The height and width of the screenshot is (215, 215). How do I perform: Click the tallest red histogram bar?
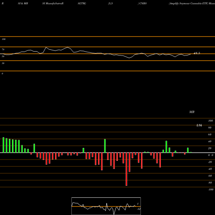tap(126, 169)
